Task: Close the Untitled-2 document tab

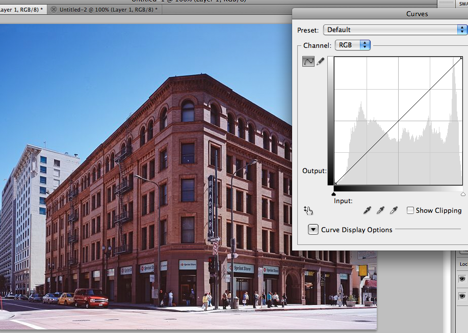Action: 54,10
